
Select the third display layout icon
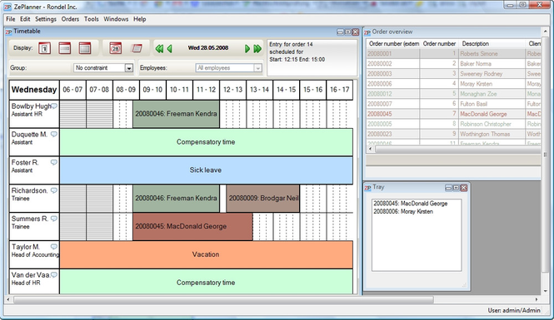coord(85,48)
